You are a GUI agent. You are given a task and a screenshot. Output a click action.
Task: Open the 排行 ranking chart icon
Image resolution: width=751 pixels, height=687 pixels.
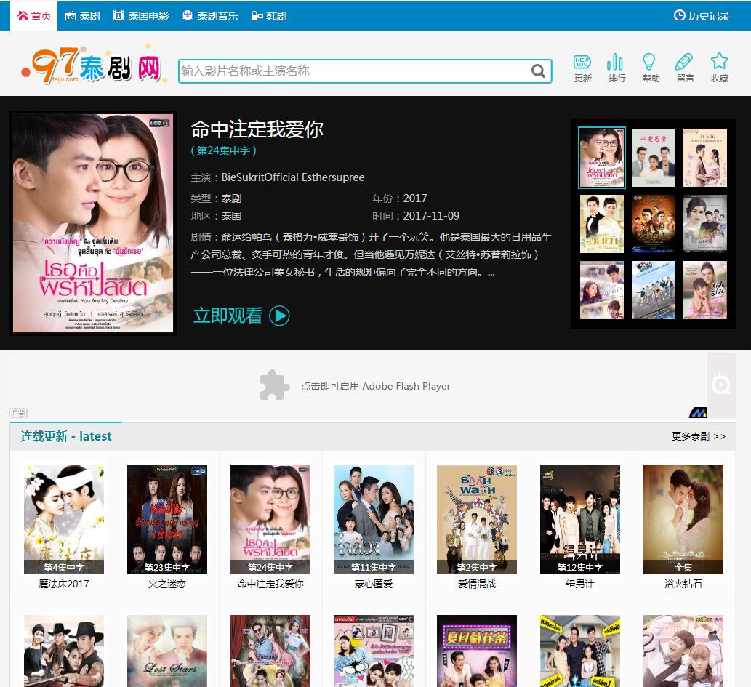(617, 68)
